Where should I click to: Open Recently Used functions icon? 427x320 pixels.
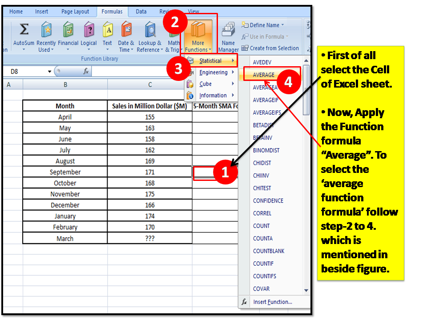click(x=46, y=29)
